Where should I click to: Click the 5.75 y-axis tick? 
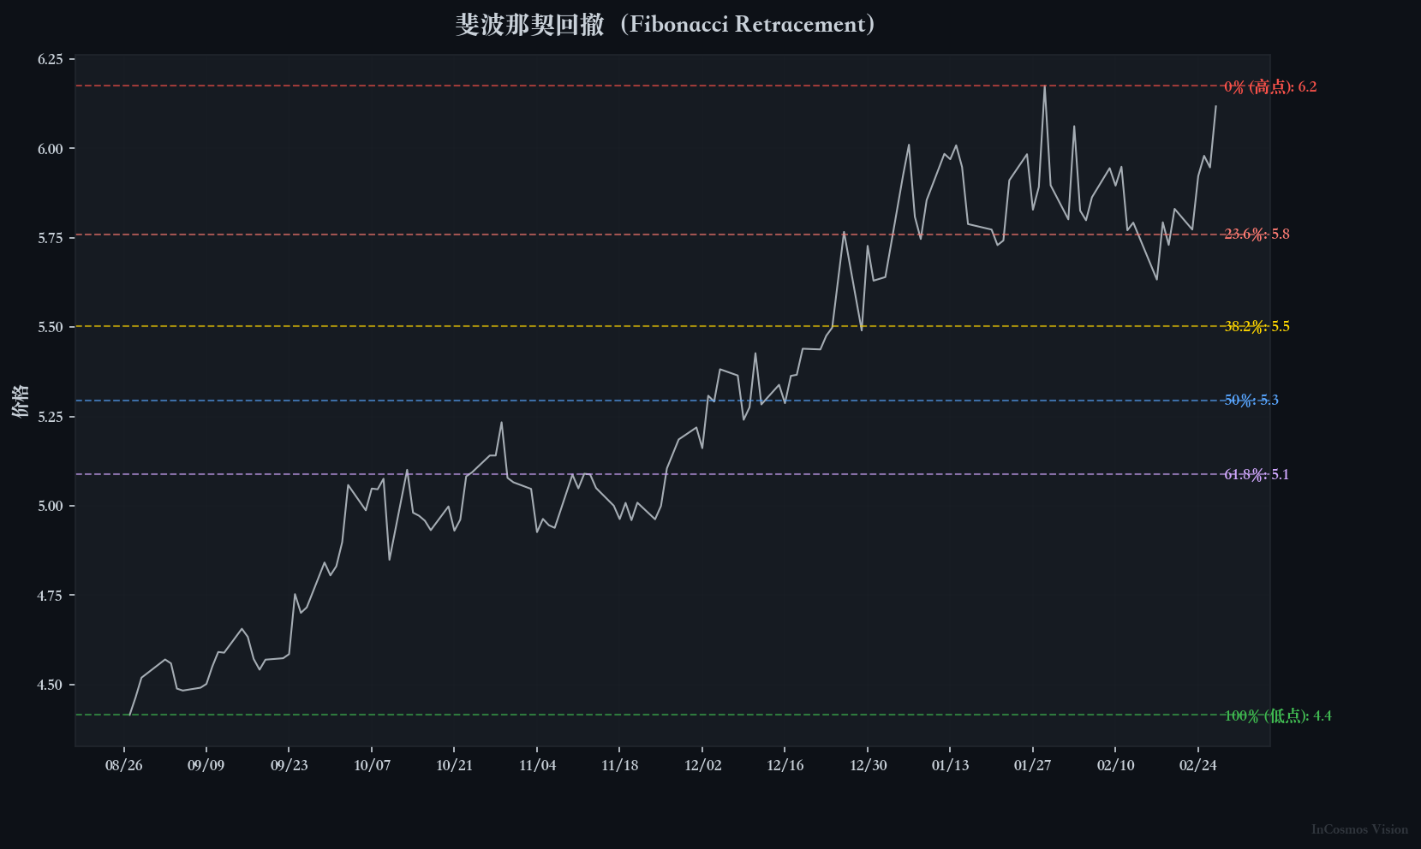coord(51,238)
